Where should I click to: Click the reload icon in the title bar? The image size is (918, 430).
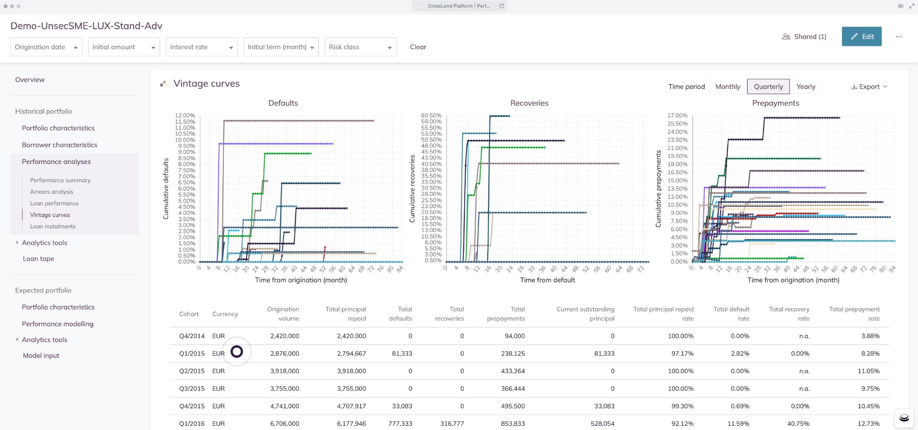[502, 6]
